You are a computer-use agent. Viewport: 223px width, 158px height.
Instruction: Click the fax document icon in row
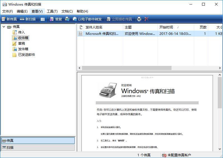tap(81, 33)
